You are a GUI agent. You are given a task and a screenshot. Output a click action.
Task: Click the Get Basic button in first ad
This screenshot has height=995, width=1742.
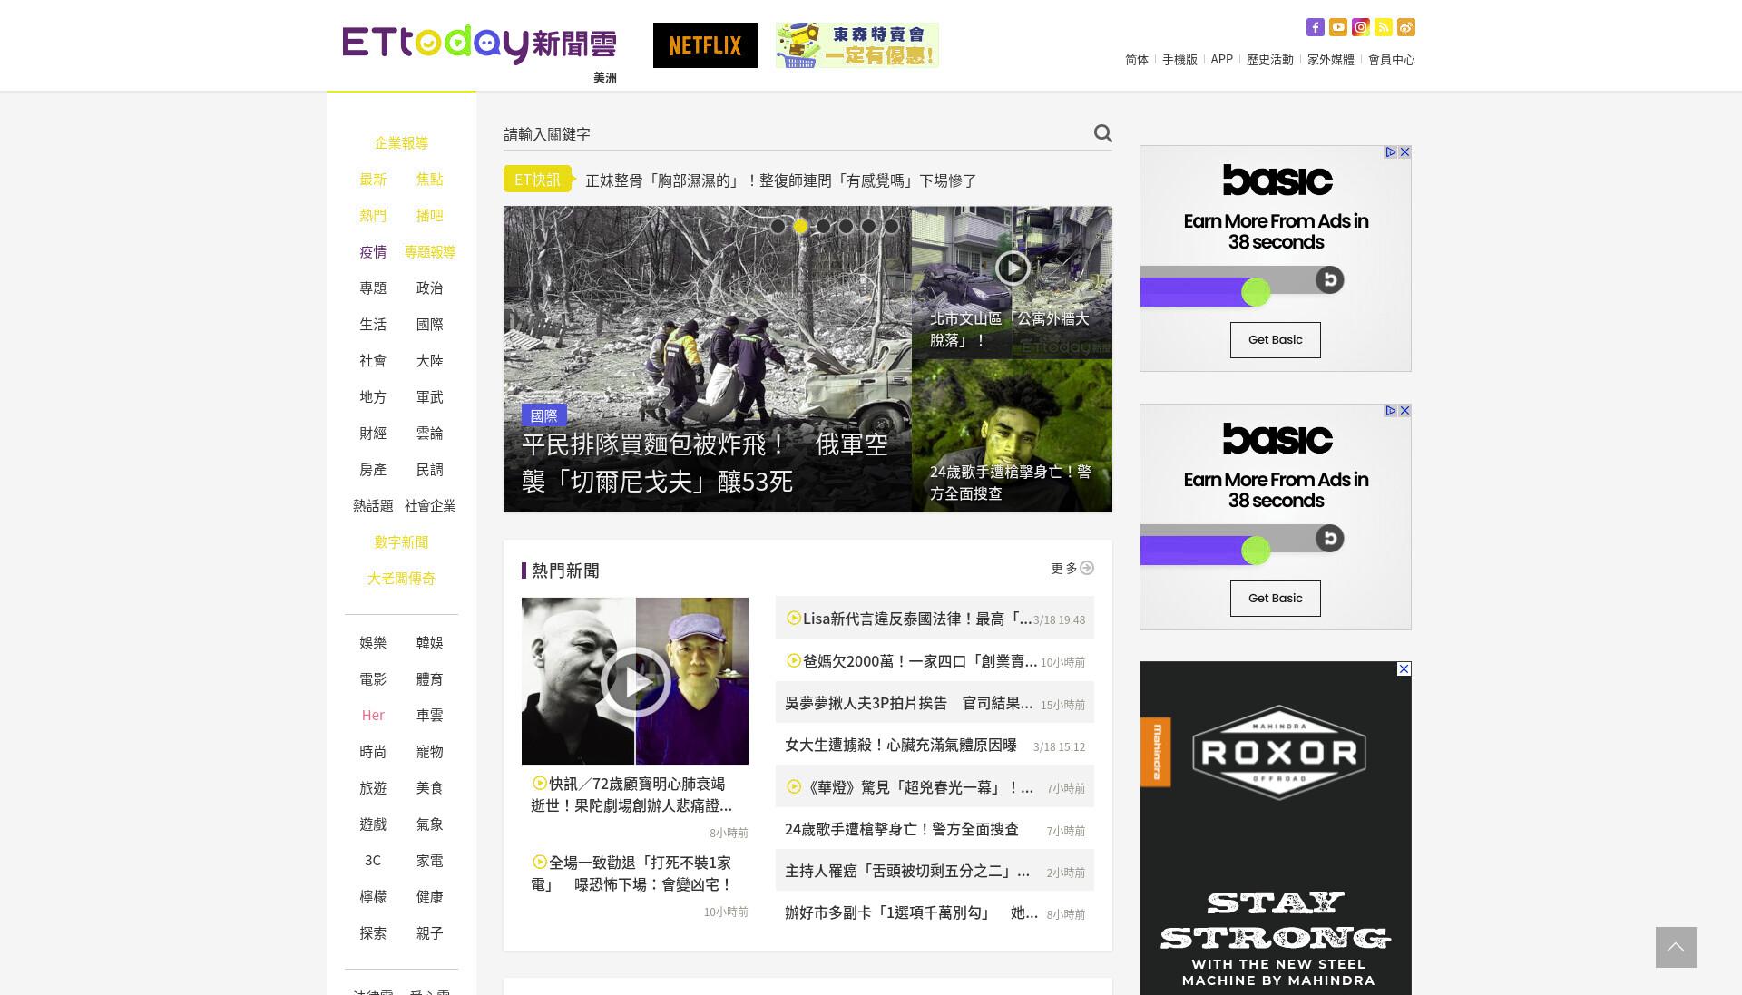(x=1275, y=340)
